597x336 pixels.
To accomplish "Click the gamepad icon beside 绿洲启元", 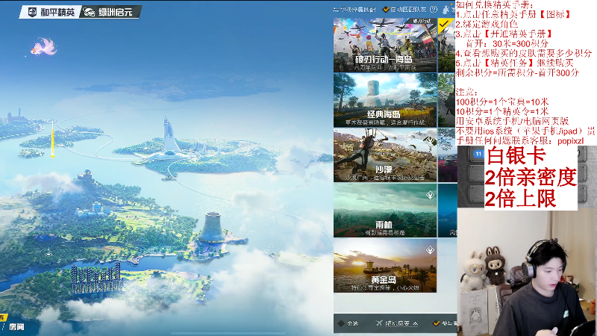I will coord(90,12).
